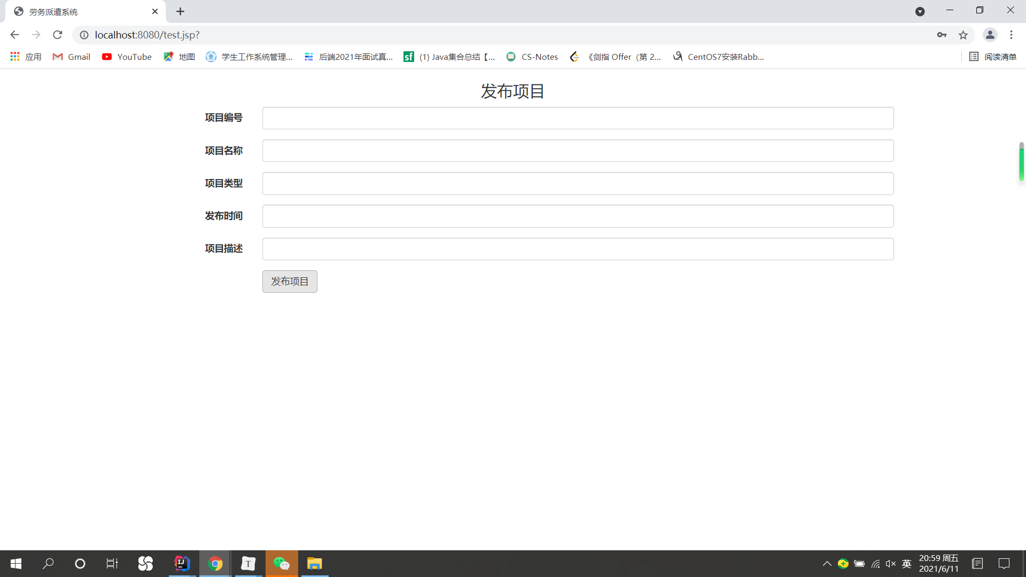The width and height of the screenshot is (1026, 577).
Task: Open the Chrome three-dot menu
Action: click(x=1011, y=35)
